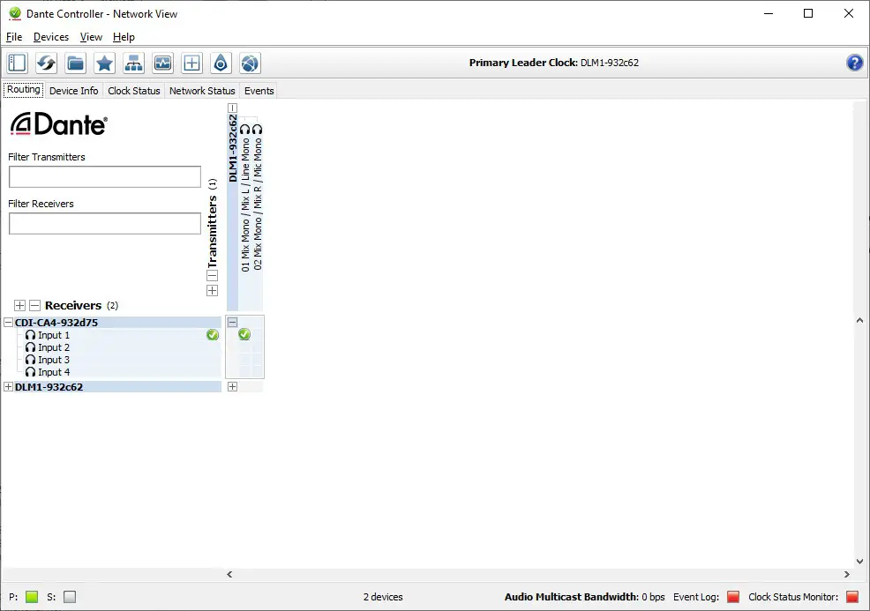
Task: Subscribe Input 4 to 01 Mix Mono crosspoint
Action: (244, 372)
